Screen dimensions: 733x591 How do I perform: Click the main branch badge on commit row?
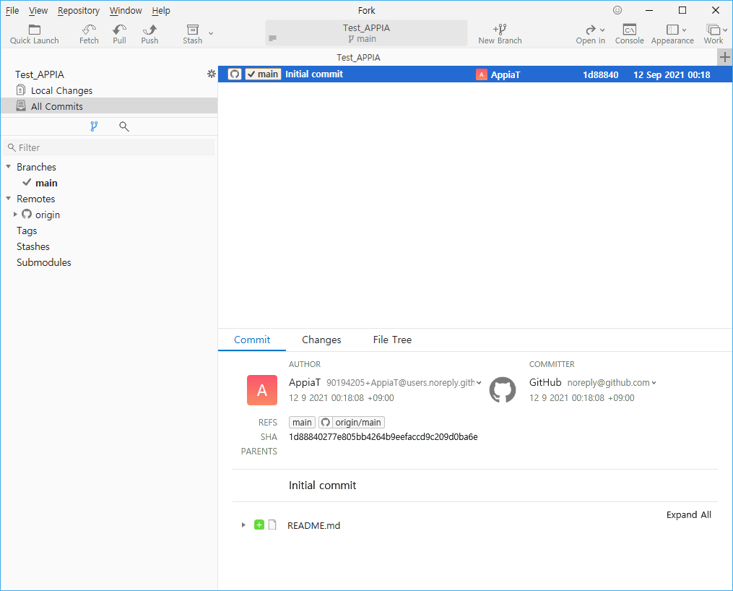[263, 74]
